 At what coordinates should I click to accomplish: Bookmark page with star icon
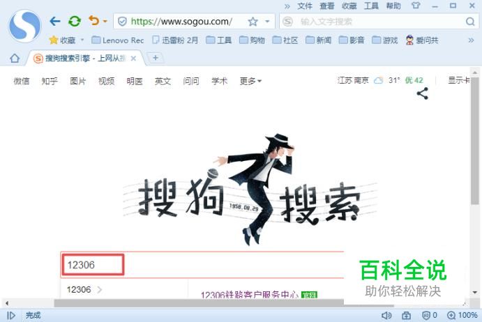pyautogui.click(x=253, y=22)
